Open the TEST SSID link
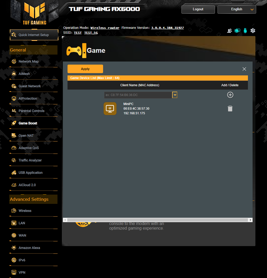The height and width of the screenshot is (278, 267). pyautogui.click(x=78, y=33)
